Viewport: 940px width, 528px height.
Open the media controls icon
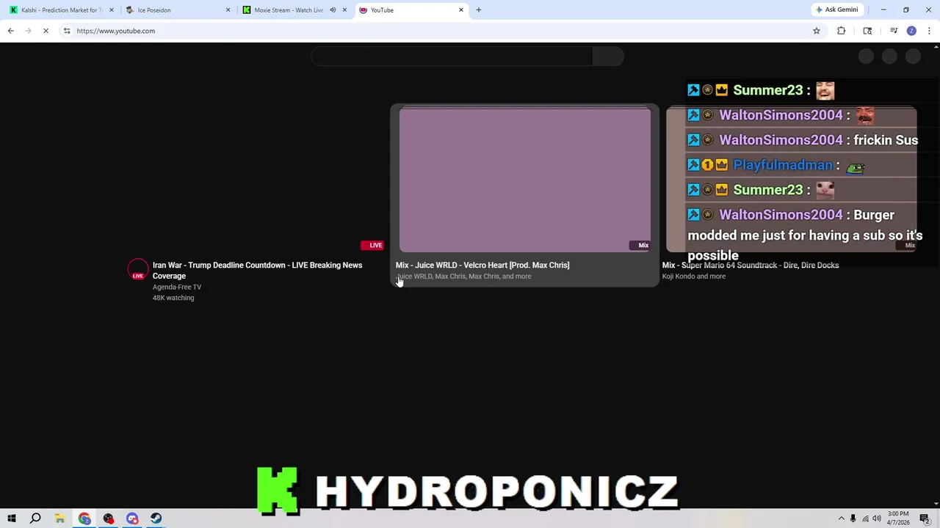(894, 31)
